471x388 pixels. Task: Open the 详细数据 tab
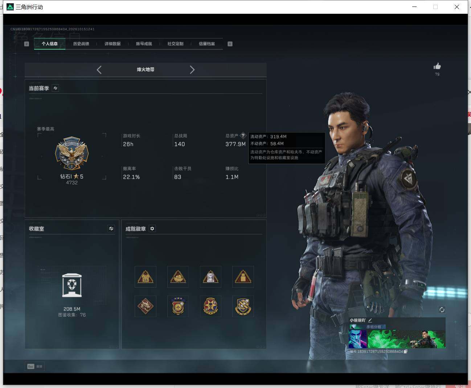point(112,44)
